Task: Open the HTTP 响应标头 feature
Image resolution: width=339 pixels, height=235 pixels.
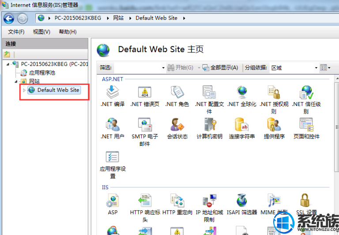Action: pos(145,208)
